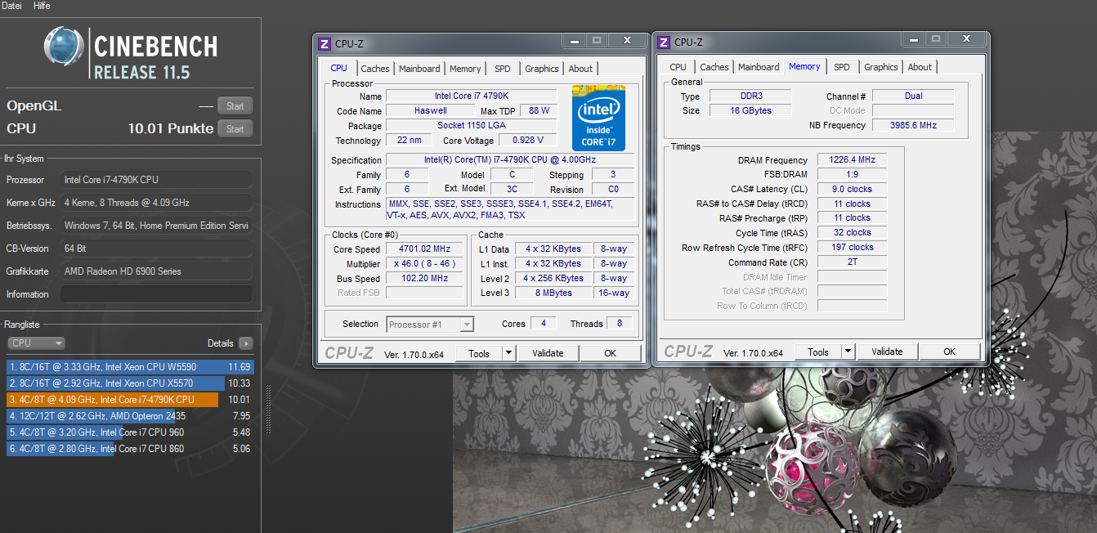
Task: Click OK in left CPU-Z
Action: click(610, 353)
